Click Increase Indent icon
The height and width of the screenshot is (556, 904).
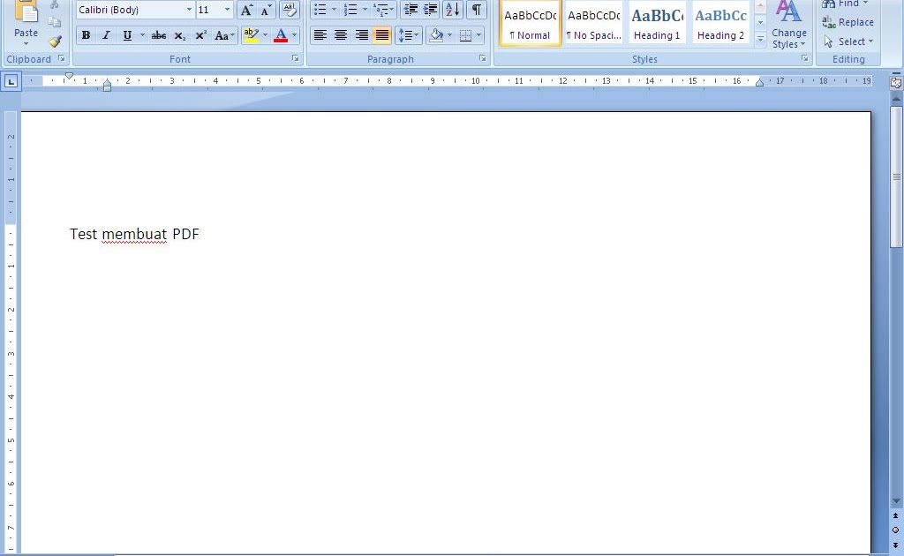430,10
